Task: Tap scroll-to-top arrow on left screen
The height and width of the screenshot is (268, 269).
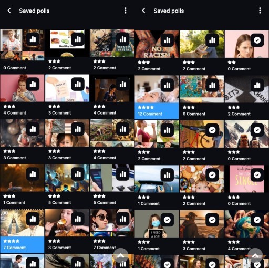Action: 121,255
